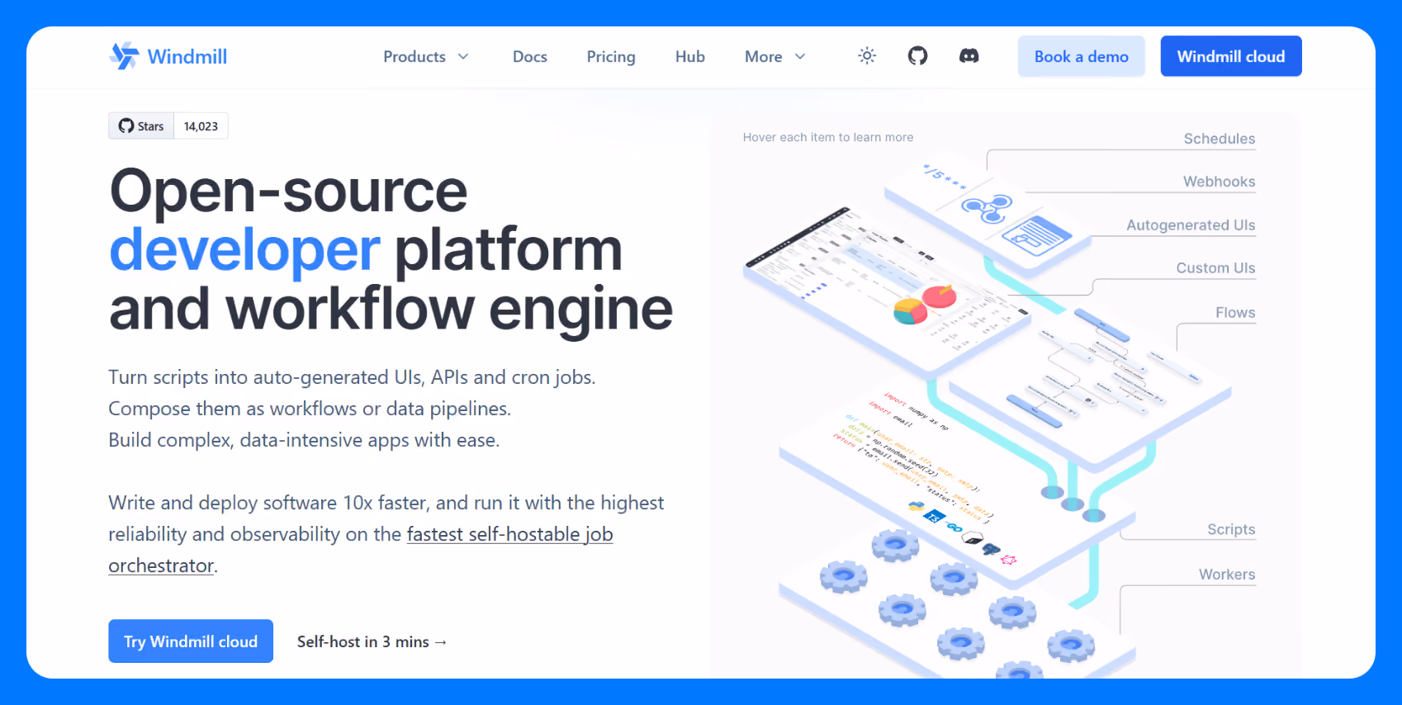Click the 'Open-source' headline text
This screenshot has height=705, width=1402.
click(289, 191)
